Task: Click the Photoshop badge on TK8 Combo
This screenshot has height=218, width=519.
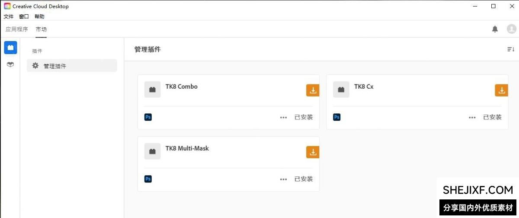Action: (148, 117)
